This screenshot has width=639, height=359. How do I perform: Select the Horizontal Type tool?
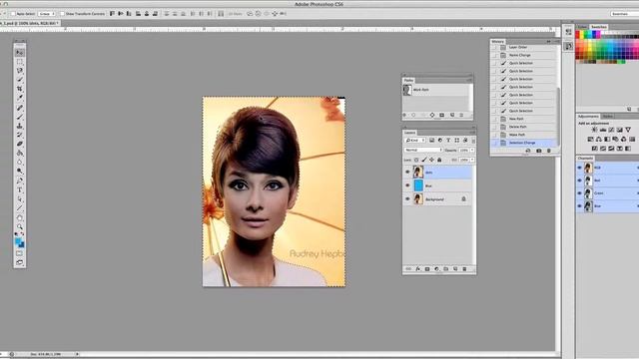(x=20, y=190)
